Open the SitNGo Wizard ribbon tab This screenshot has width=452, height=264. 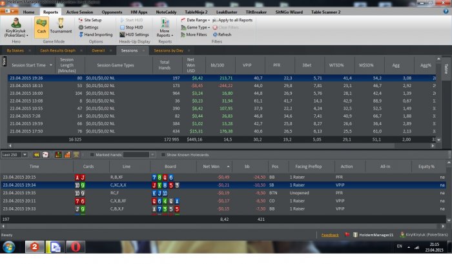point(289,12)
